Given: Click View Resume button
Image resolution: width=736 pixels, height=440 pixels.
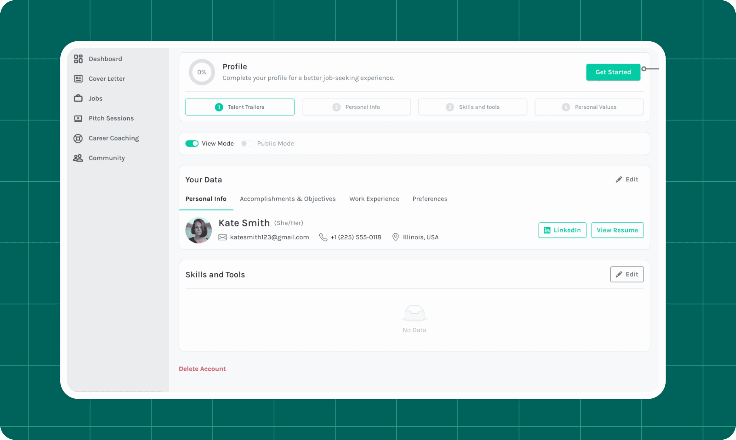Looking at the screenshot, I should point(617,230).
